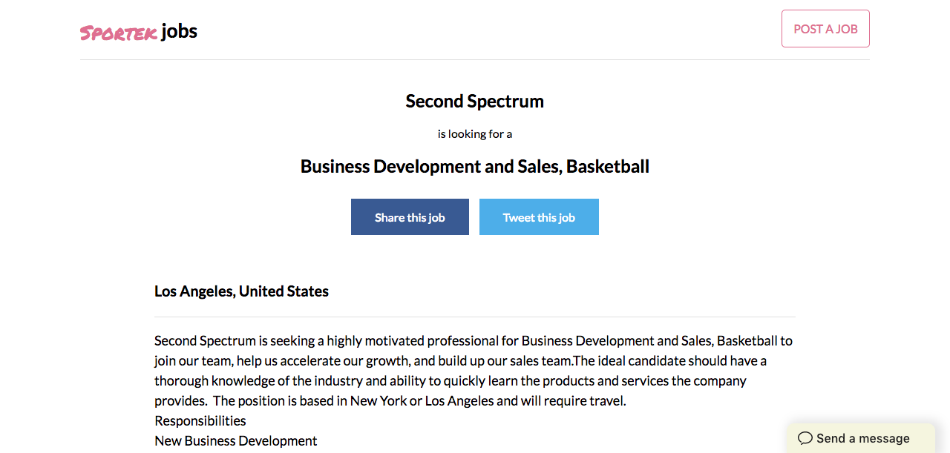Click the Los Angeles, United States location heading

[241, 291]
